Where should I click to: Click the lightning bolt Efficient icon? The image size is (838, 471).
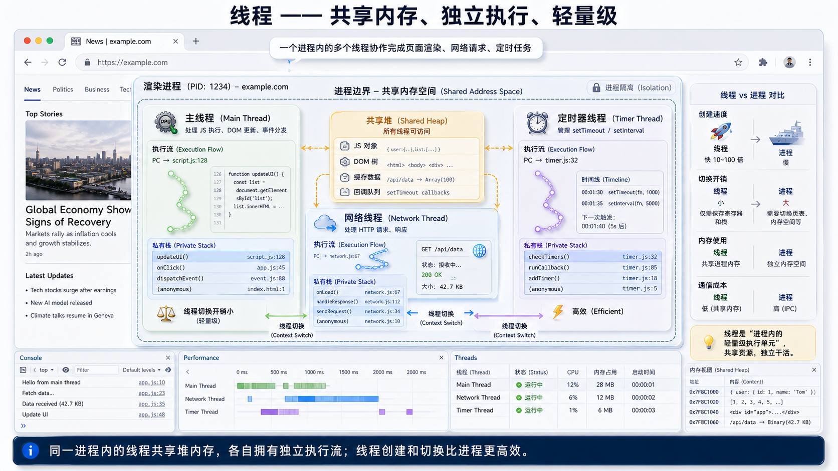point(558,312)
